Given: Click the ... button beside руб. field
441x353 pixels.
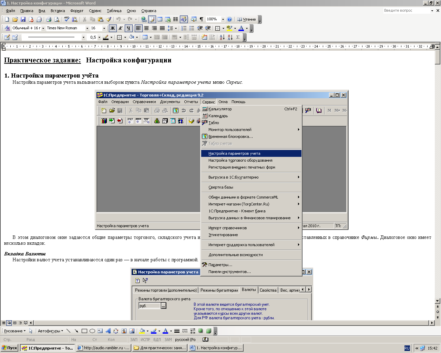Looking at the screenshot, I should click(164, 306).
